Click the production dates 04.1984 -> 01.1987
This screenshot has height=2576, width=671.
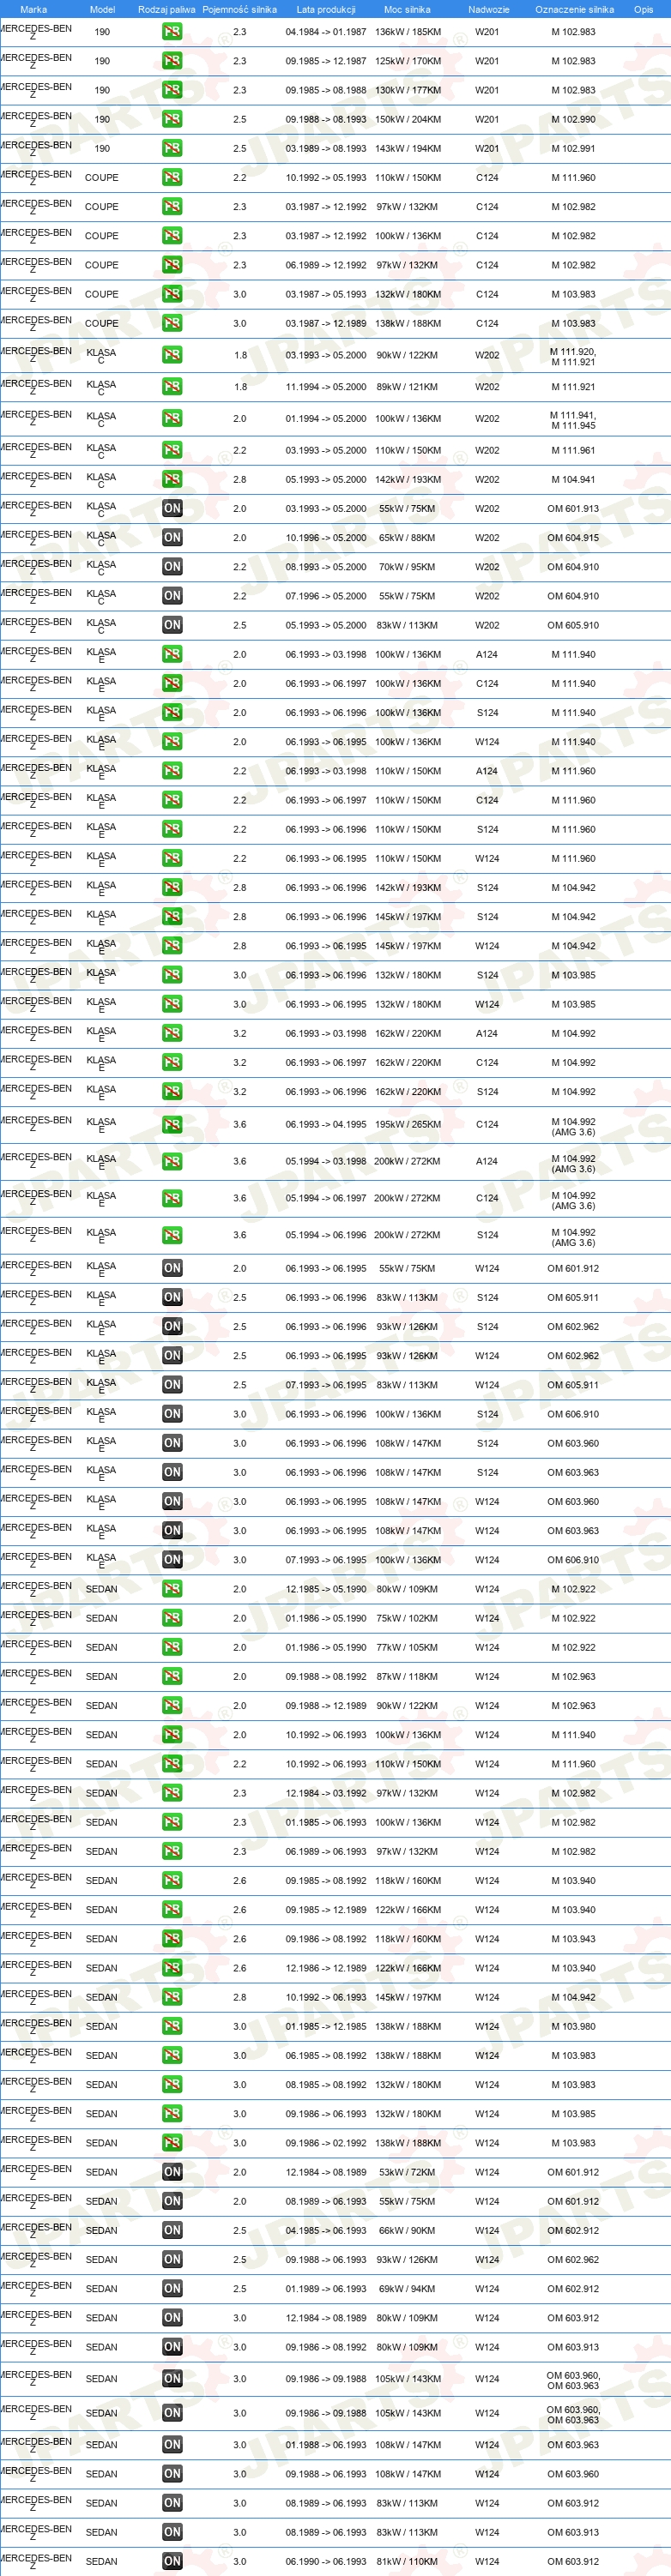[x=326, y=32]
